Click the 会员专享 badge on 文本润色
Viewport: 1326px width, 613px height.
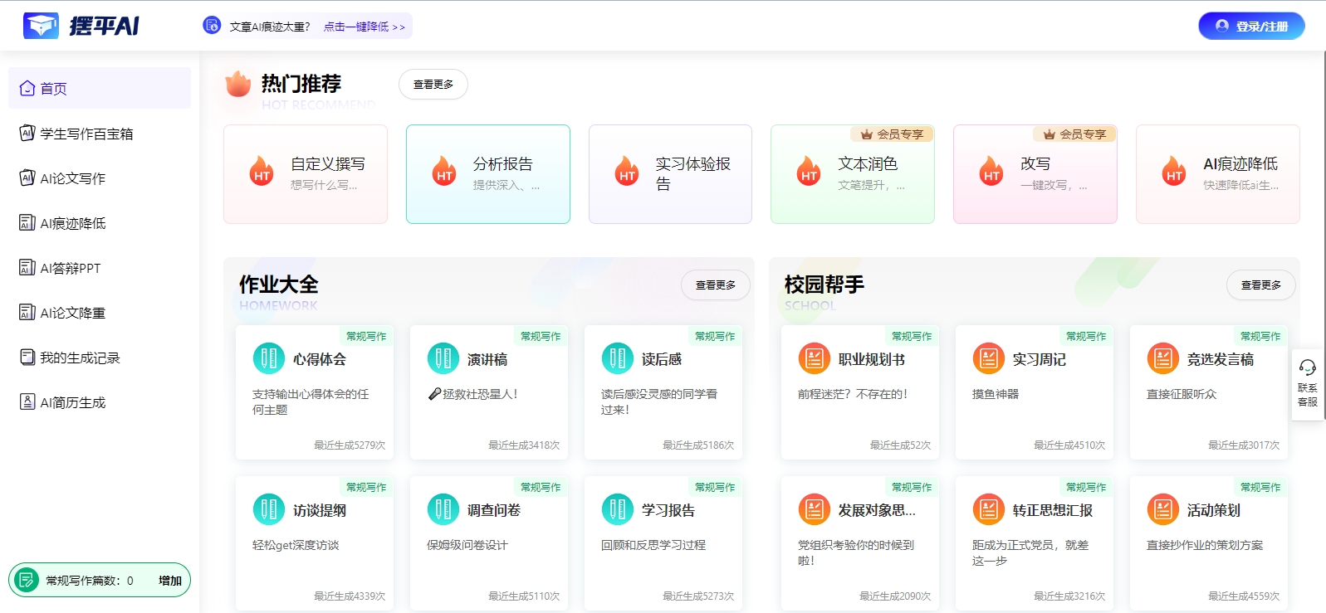893,134
